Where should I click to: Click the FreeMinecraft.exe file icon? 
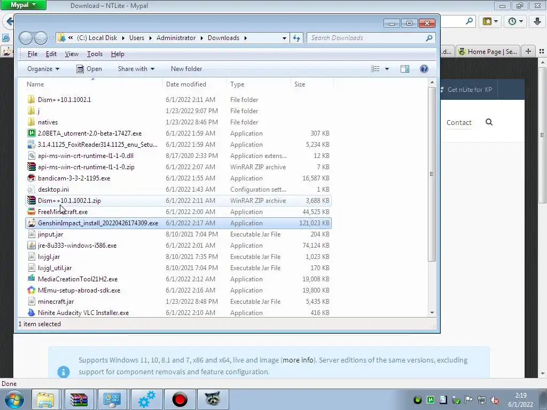[32, 211]
